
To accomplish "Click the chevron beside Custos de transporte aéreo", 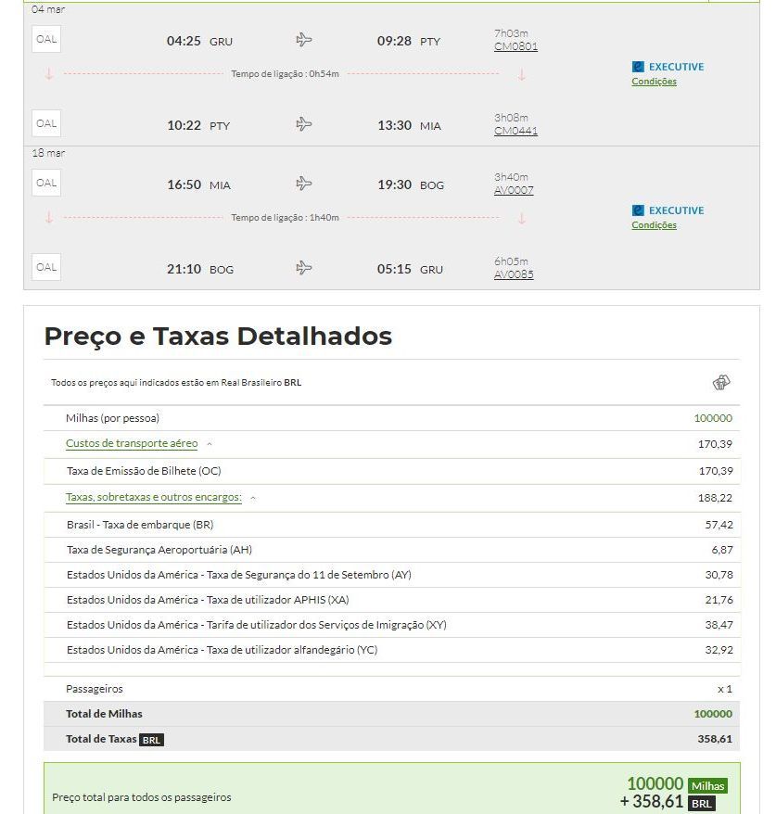I will pyautogui.click(x=210, y=444).
